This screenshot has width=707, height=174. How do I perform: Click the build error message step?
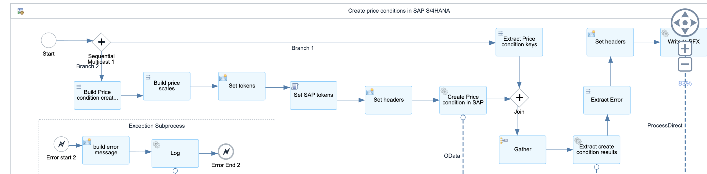click(106, 150)
